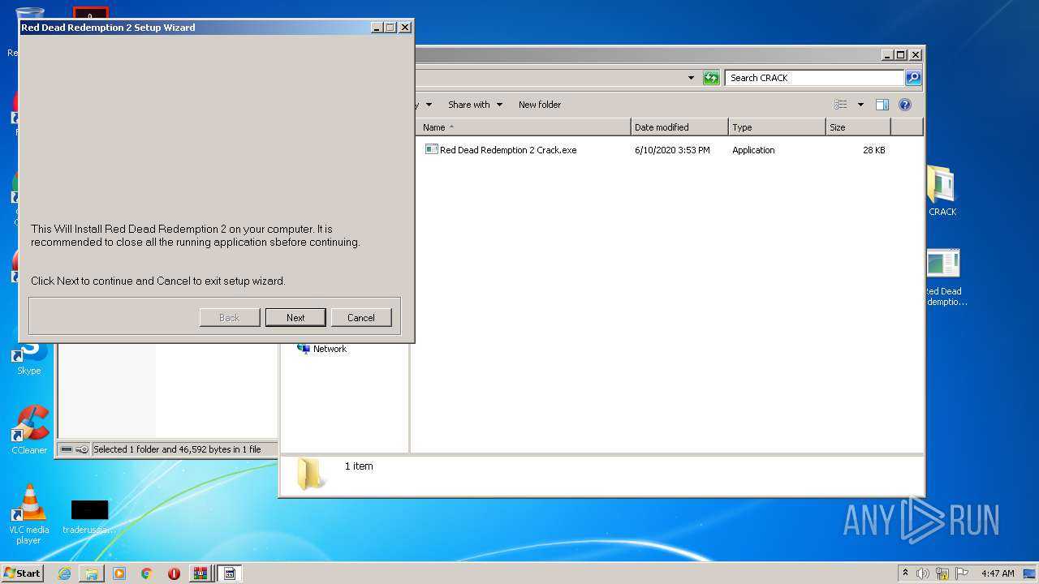Open Explorer help icon

905,105
